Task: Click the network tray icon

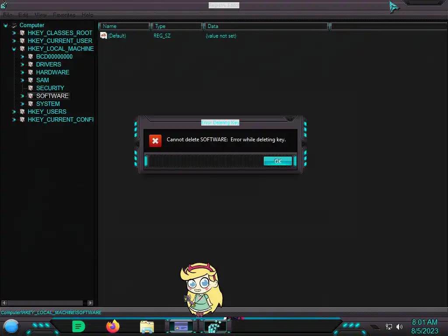Action: coord(388,326)
